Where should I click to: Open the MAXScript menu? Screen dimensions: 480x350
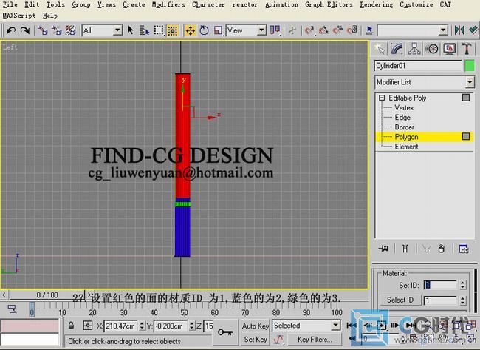[x=19, y=16]
